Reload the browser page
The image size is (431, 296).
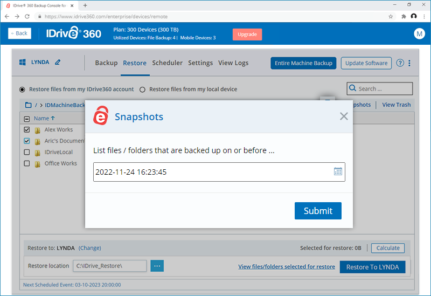click(27, 17)
